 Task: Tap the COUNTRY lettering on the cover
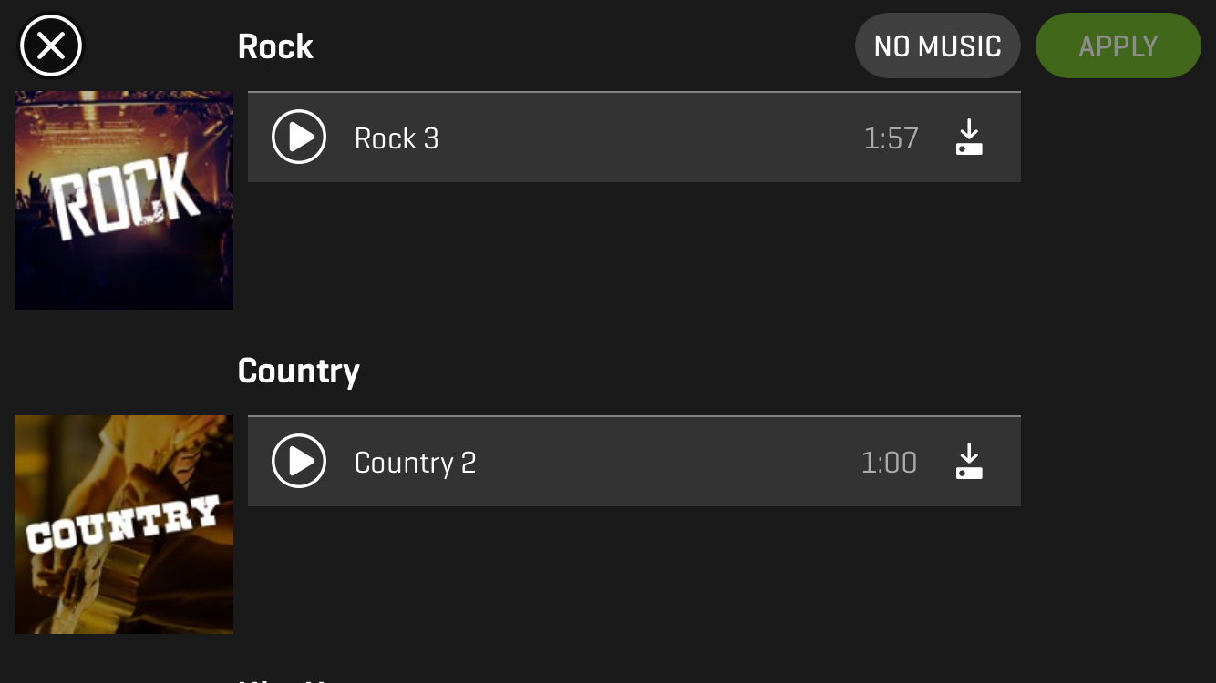pyautogui.click(x=122, y=525)
